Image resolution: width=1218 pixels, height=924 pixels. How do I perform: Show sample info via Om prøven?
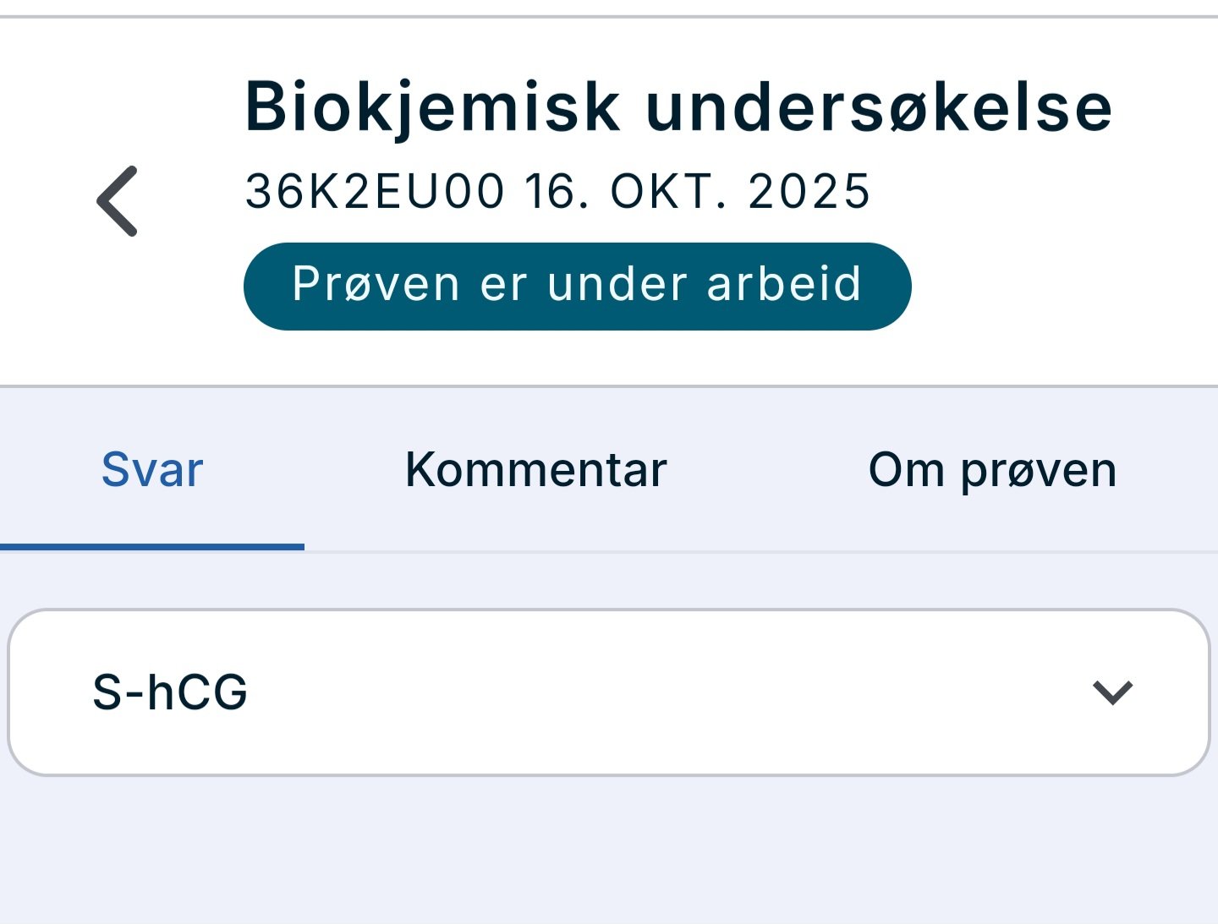(x=992, y=470)
